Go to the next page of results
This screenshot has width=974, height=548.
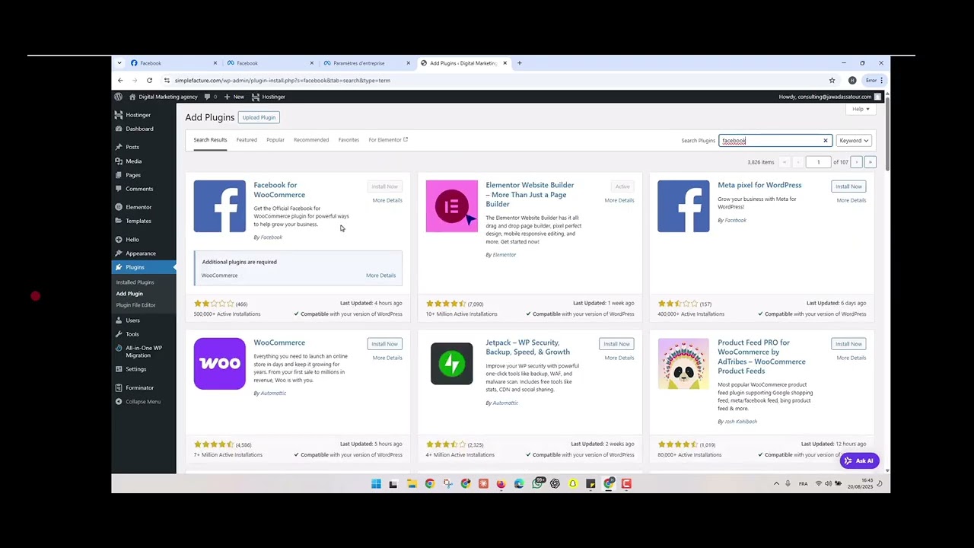click(x=857, y=162)
